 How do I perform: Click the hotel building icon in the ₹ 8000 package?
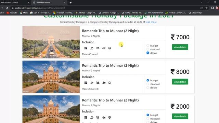click(86, 83)
